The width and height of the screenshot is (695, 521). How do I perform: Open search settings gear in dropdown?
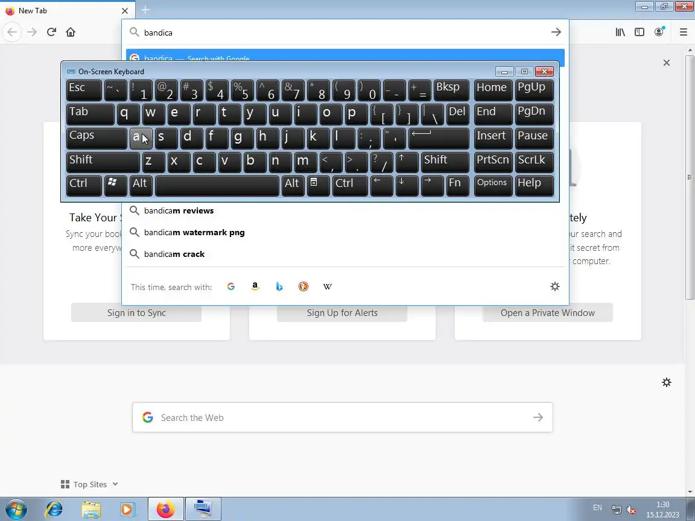tap(555, 286)
